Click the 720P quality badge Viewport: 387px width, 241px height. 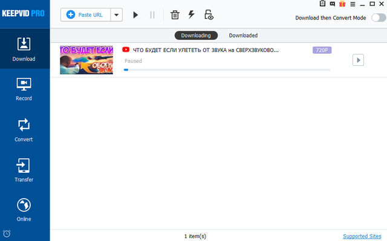pyautogui.click(x=322, y=50)
